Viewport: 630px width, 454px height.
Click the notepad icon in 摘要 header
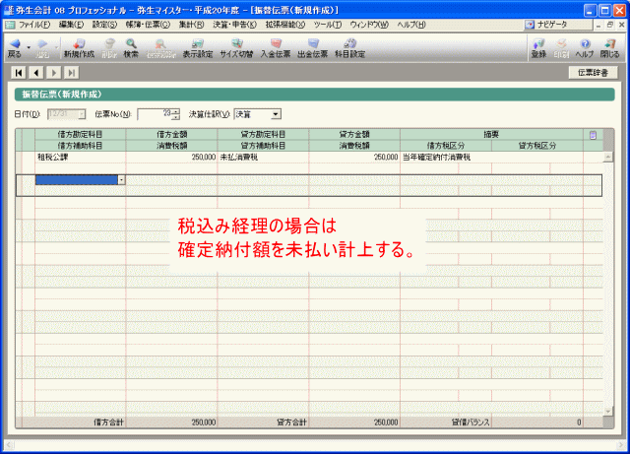tap(593, 135)
